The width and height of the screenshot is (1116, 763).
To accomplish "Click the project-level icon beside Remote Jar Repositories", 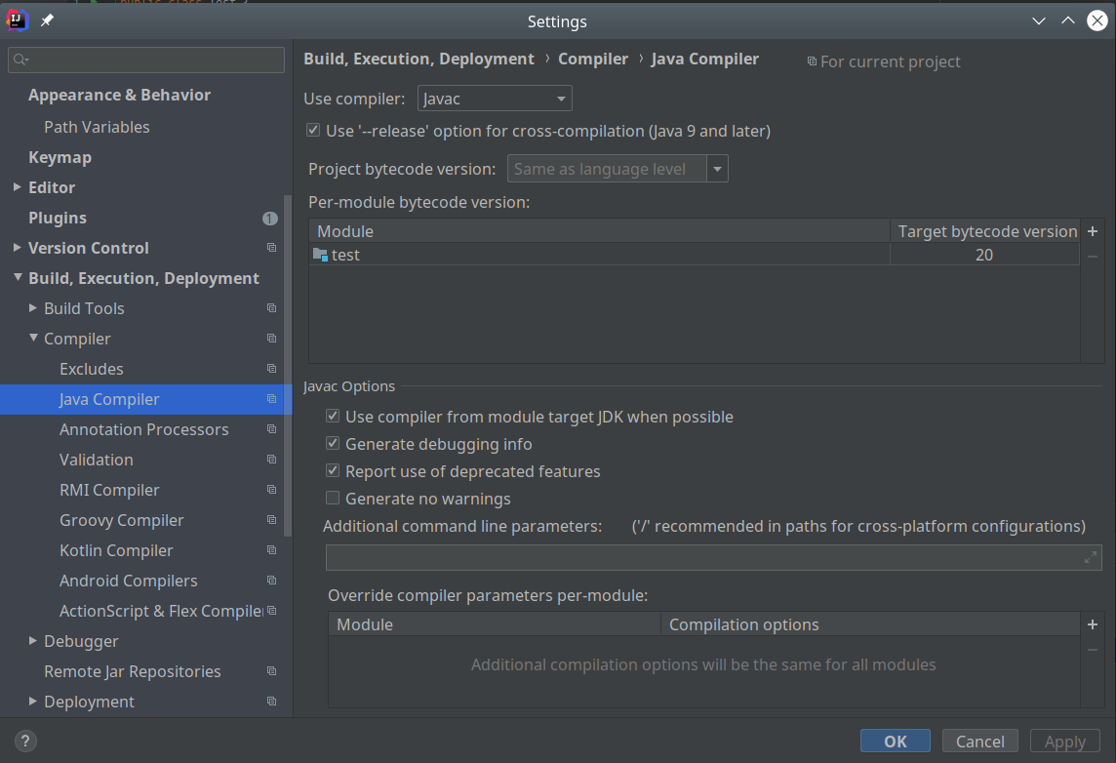I will coord(271,671).
